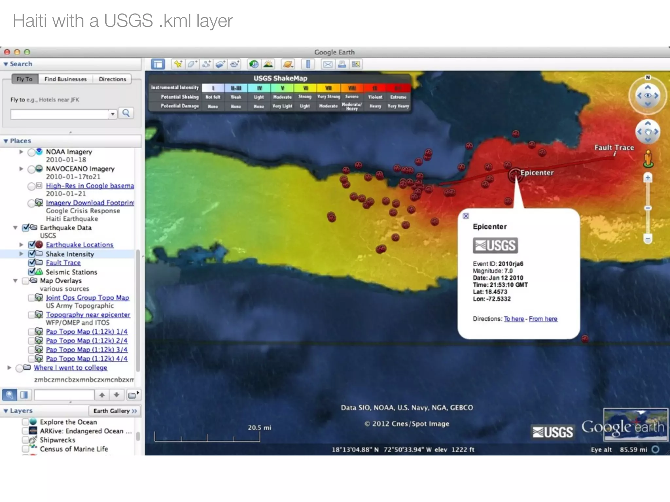This screenshot has width=670, height=502.
Task: Add a polygon using the toolbar icon
Action: pos(192,64)
